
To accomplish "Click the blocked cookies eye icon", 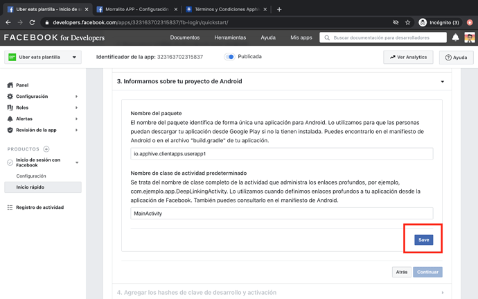I will click(x=396, y=22).
